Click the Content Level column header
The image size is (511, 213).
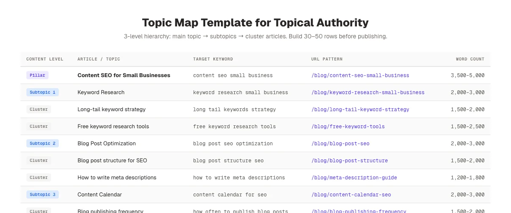coord(45,59)
